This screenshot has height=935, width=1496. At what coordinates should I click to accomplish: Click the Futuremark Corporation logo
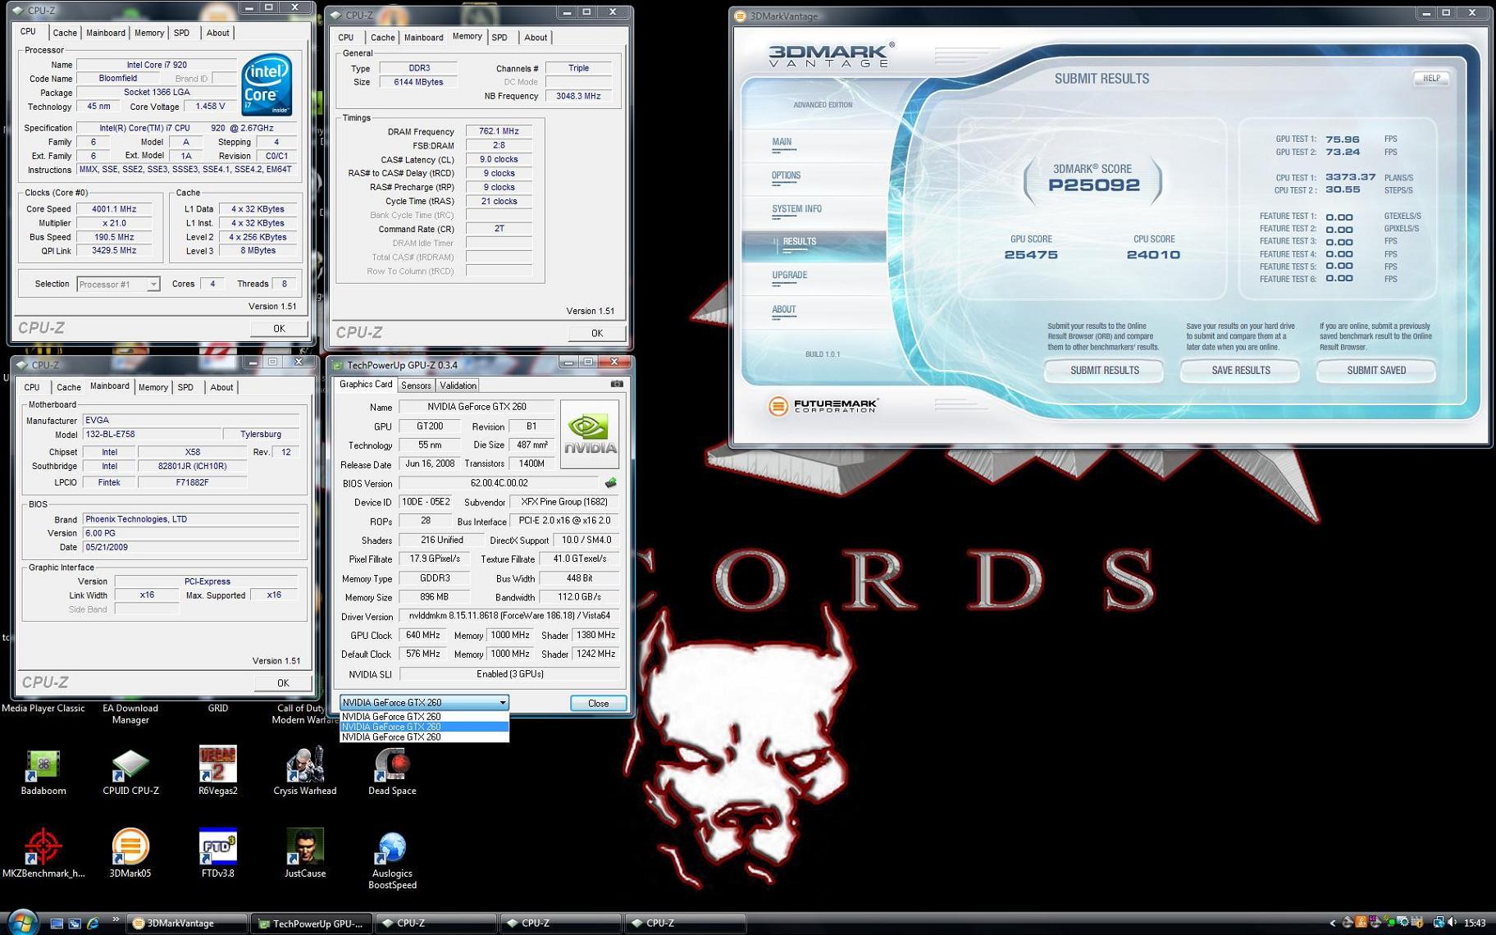pyautogui.click(x=823, y=405)
